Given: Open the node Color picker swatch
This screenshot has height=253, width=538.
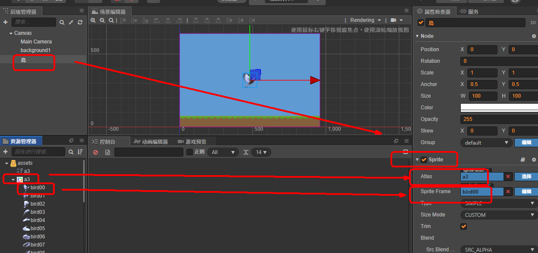Looking at the screenshot, I should point(499,108).
